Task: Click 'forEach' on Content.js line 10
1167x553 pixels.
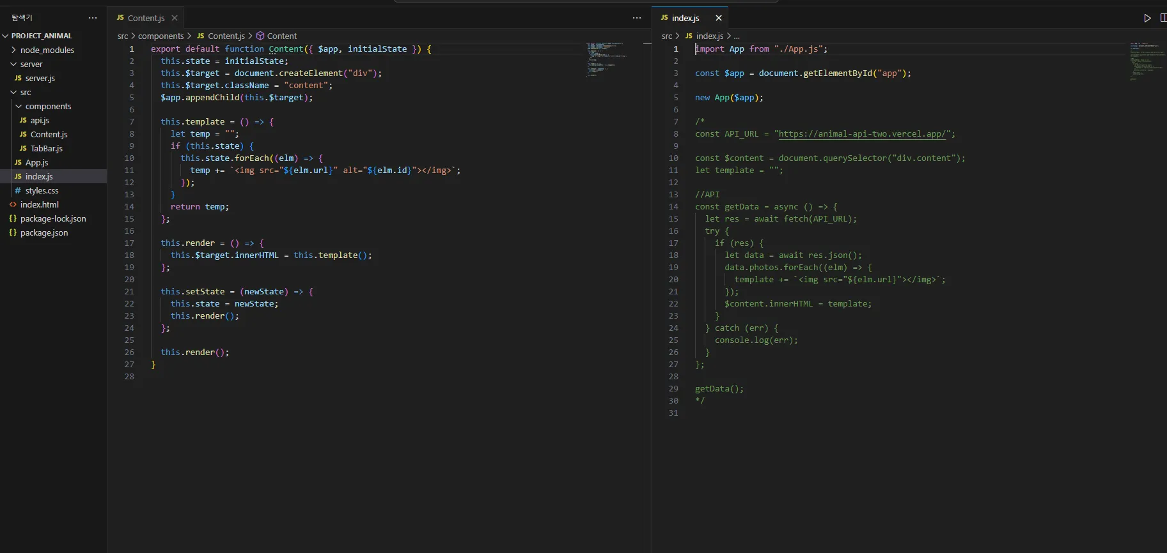Action: click(252, 158)
